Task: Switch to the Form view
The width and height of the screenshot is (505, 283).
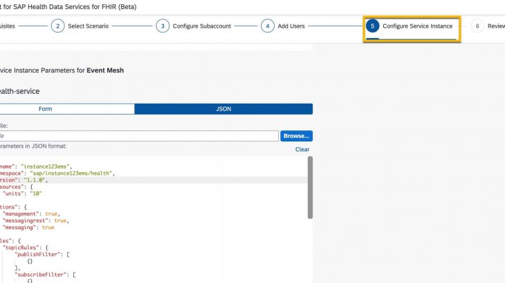Action: (67, 109)
